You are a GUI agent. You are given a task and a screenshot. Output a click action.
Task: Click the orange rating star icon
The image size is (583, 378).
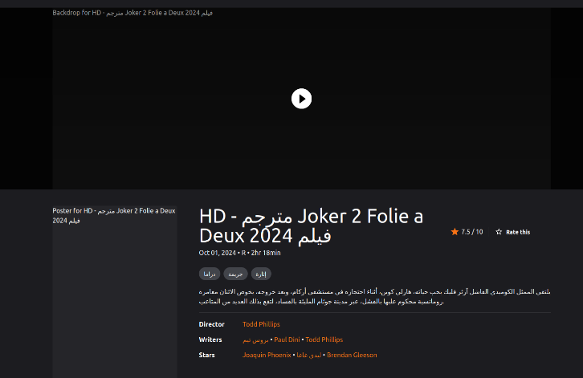click(455, 232)
